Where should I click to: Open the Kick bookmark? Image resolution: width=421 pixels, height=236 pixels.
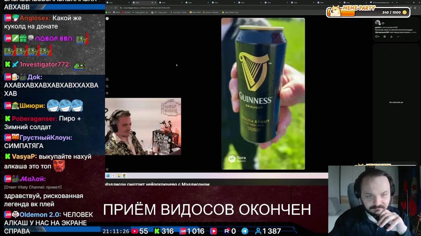coord(108,12)
